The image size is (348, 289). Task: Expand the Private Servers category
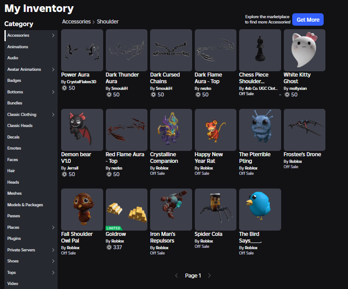53,250
